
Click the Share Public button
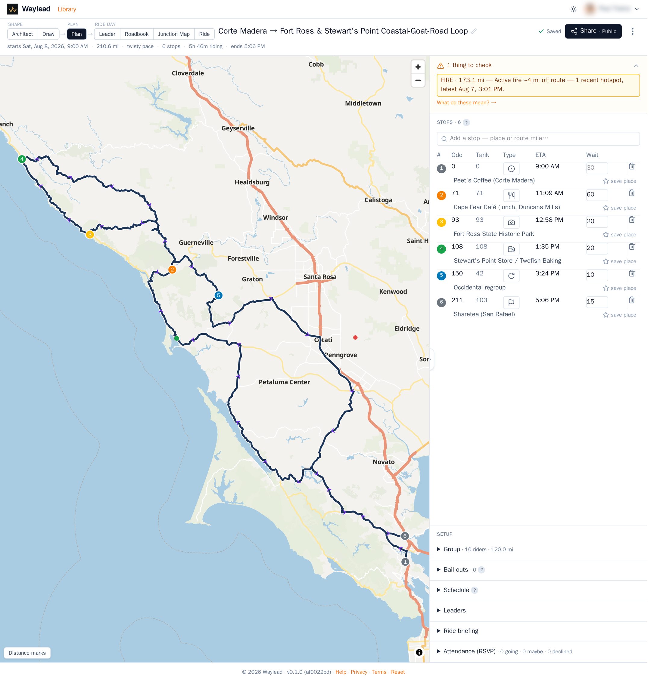coord(593,31)
